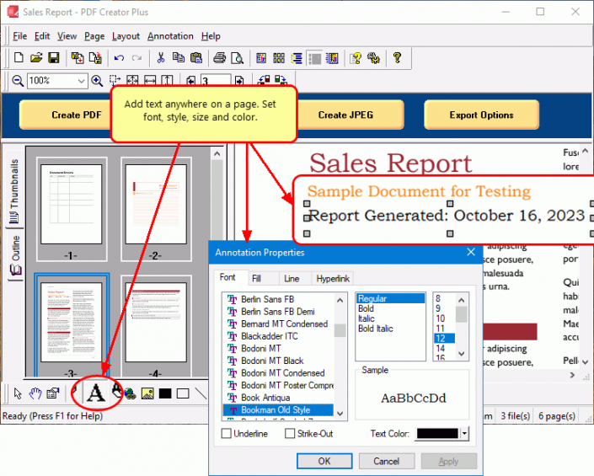The width and height of the screenshot is (594, 476).
Task: Select the hand pan tool
Action: [35, 393]
